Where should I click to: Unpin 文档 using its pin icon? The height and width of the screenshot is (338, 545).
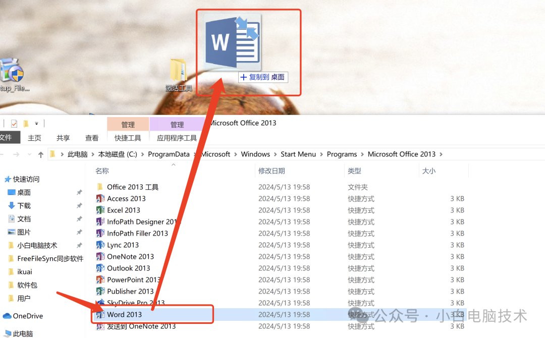click(x=79, y=219)
